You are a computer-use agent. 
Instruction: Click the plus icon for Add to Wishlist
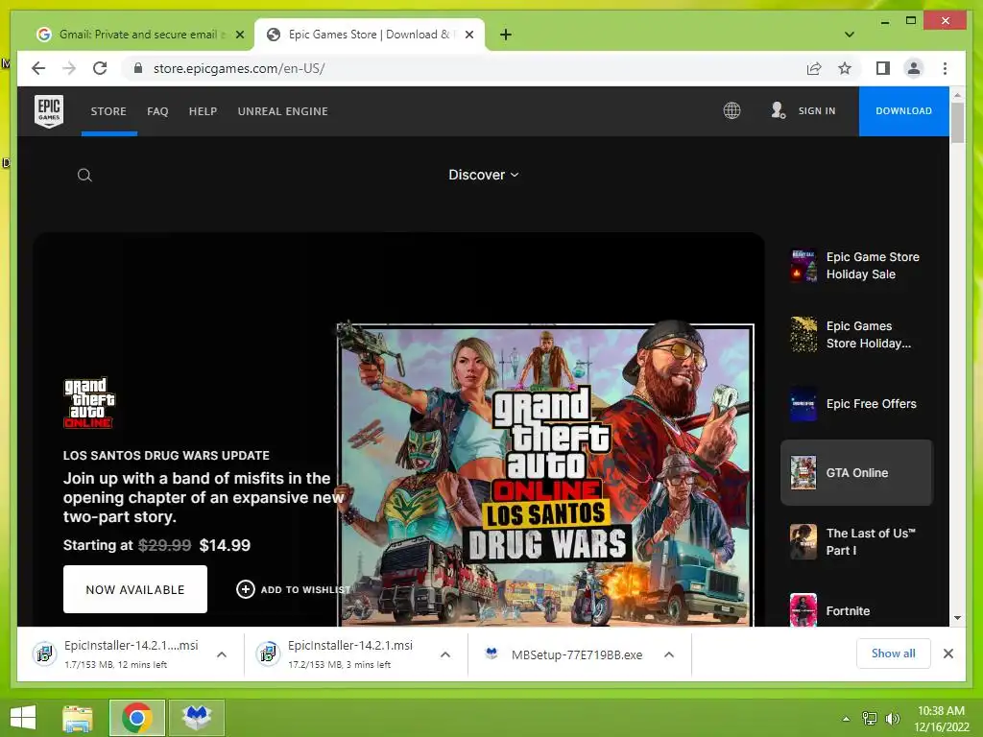coord(245,589)
